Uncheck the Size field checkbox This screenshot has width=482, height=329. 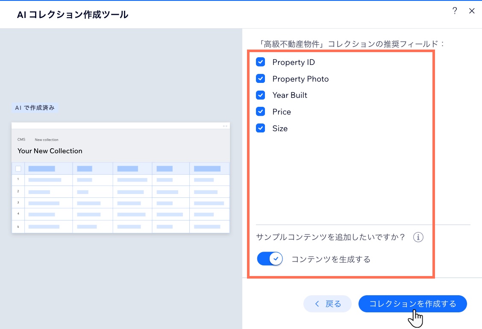[260, 128]
